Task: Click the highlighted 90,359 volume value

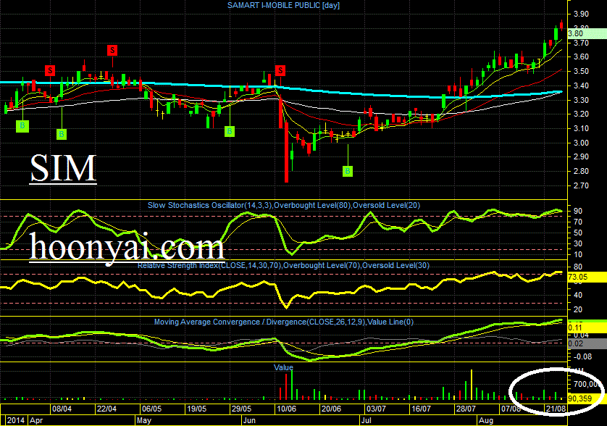Action: [587, 398]
